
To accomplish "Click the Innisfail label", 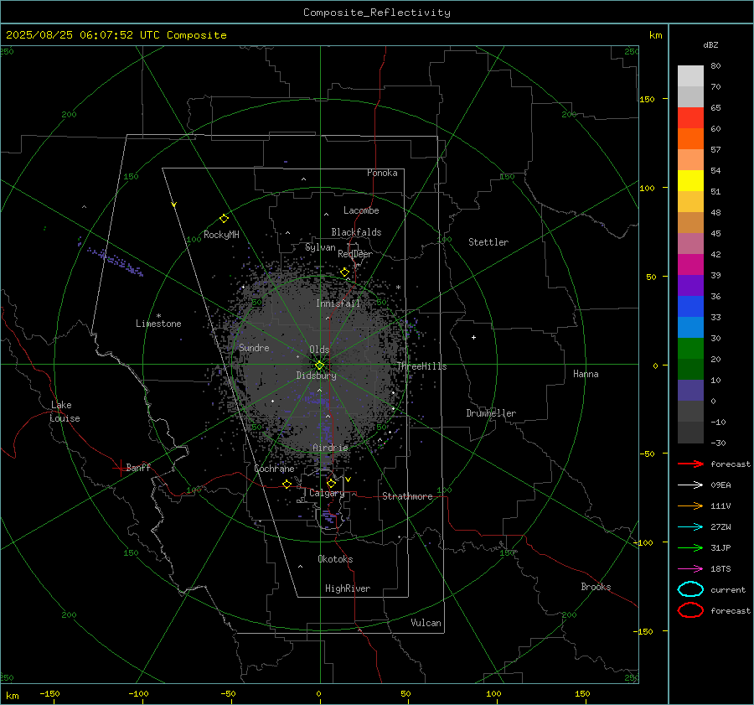I will [x=338, y=303].
